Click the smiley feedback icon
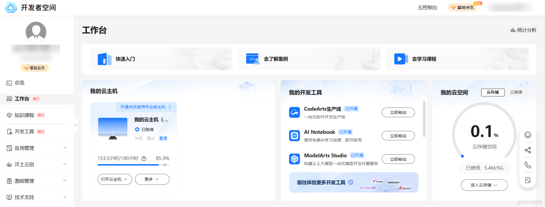This screenshot has height=207, width=545. coord(528,135)
